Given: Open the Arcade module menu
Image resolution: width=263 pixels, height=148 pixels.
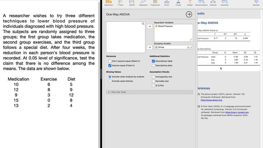Looking at the screenshot, I should click(178, 3).
